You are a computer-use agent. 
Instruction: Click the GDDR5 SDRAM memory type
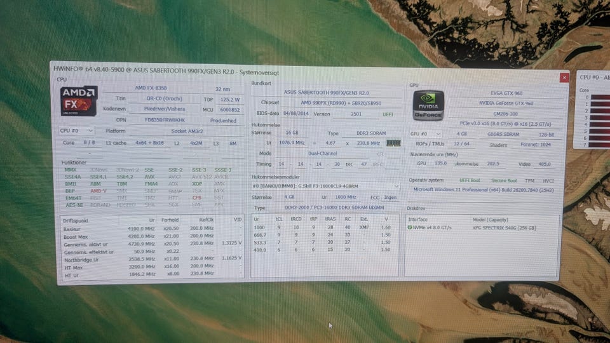(x=503, y=135)
